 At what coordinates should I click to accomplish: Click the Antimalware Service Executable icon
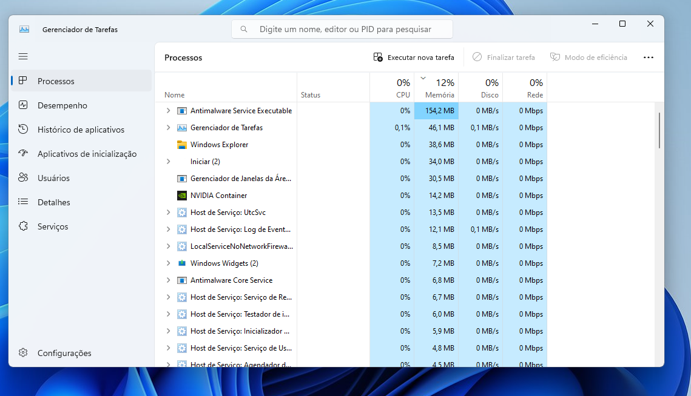[x=181, y=111]
